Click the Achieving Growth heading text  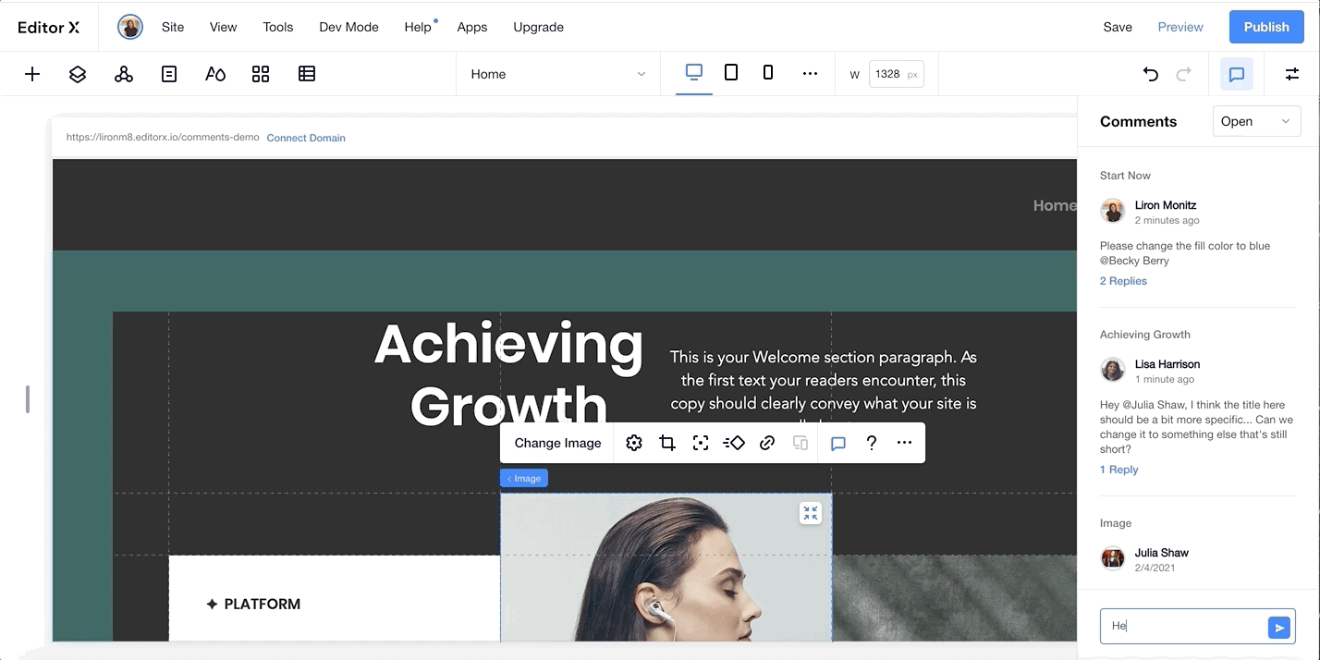pos(508,374)
